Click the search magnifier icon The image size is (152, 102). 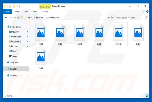pos(146,18)
